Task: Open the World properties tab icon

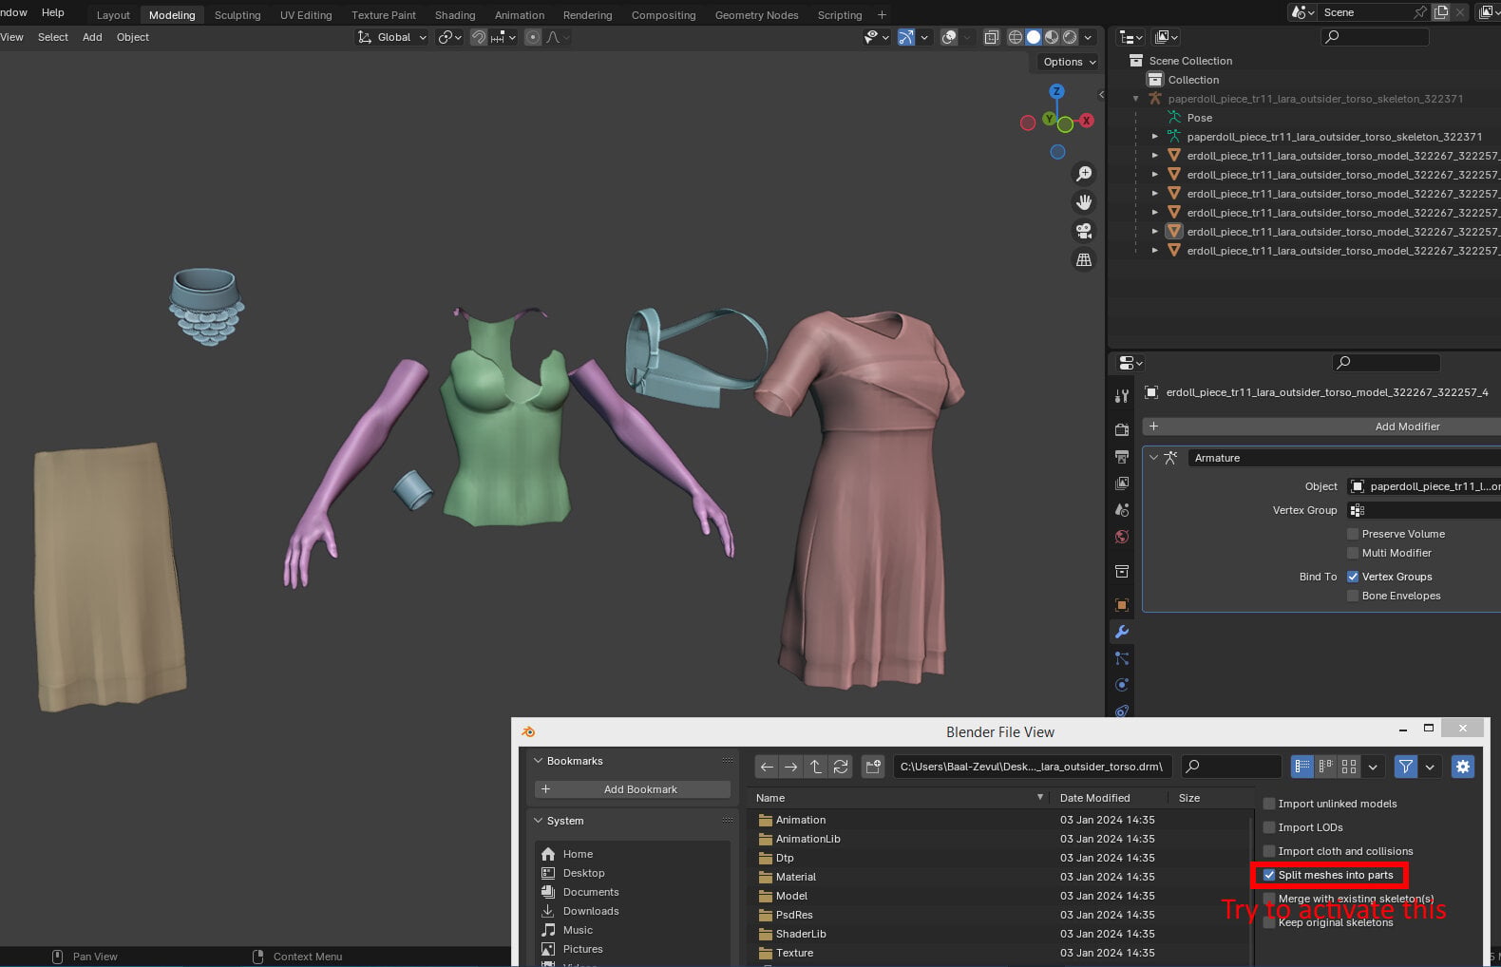Action: point(1122,537)
